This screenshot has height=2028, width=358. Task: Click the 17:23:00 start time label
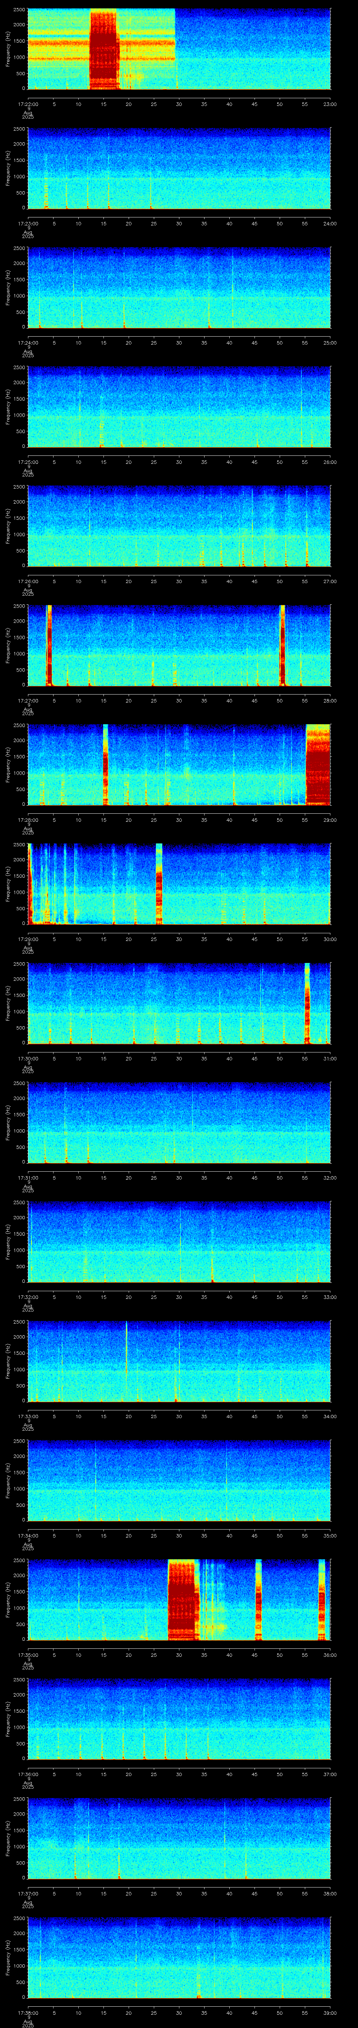(x=28, y=224)
